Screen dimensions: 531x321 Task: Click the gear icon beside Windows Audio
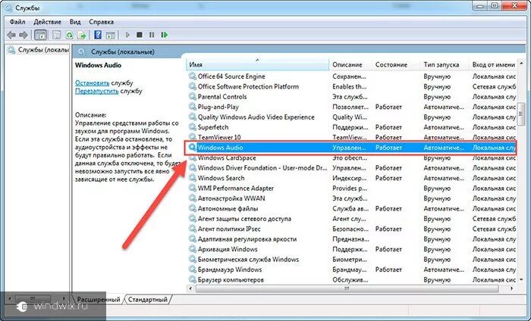[x=193, y=148]
